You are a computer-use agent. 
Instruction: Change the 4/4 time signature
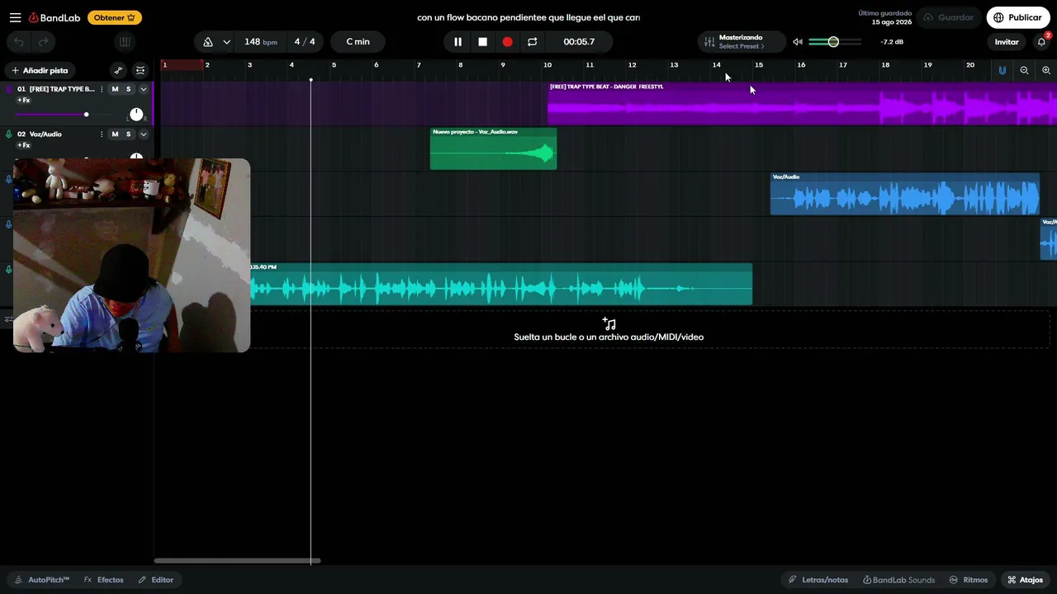click(305, 42)
